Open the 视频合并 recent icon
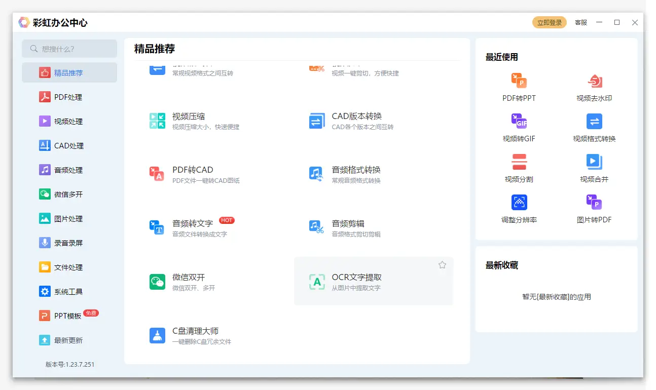The width and height of the screenshot is (656, 390). pyautogui.click(x=594, y=162)
